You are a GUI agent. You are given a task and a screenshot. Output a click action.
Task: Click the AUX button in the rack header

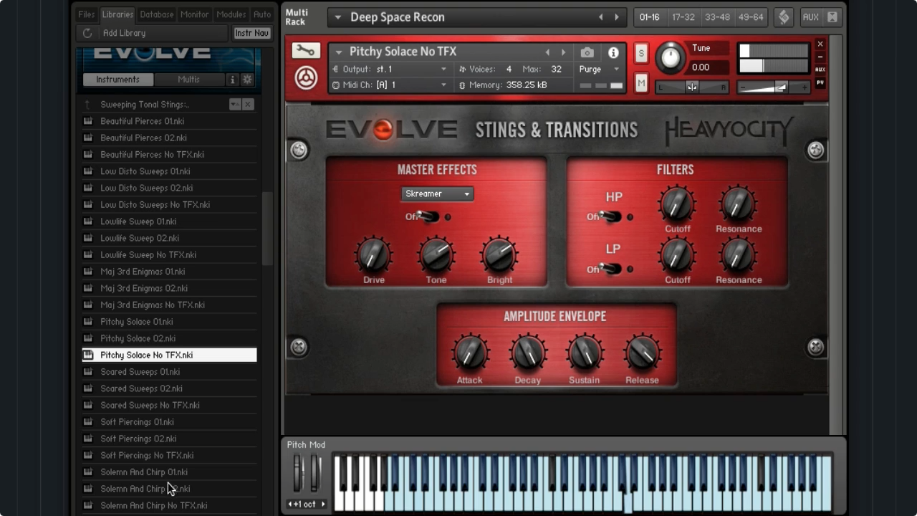810,16
